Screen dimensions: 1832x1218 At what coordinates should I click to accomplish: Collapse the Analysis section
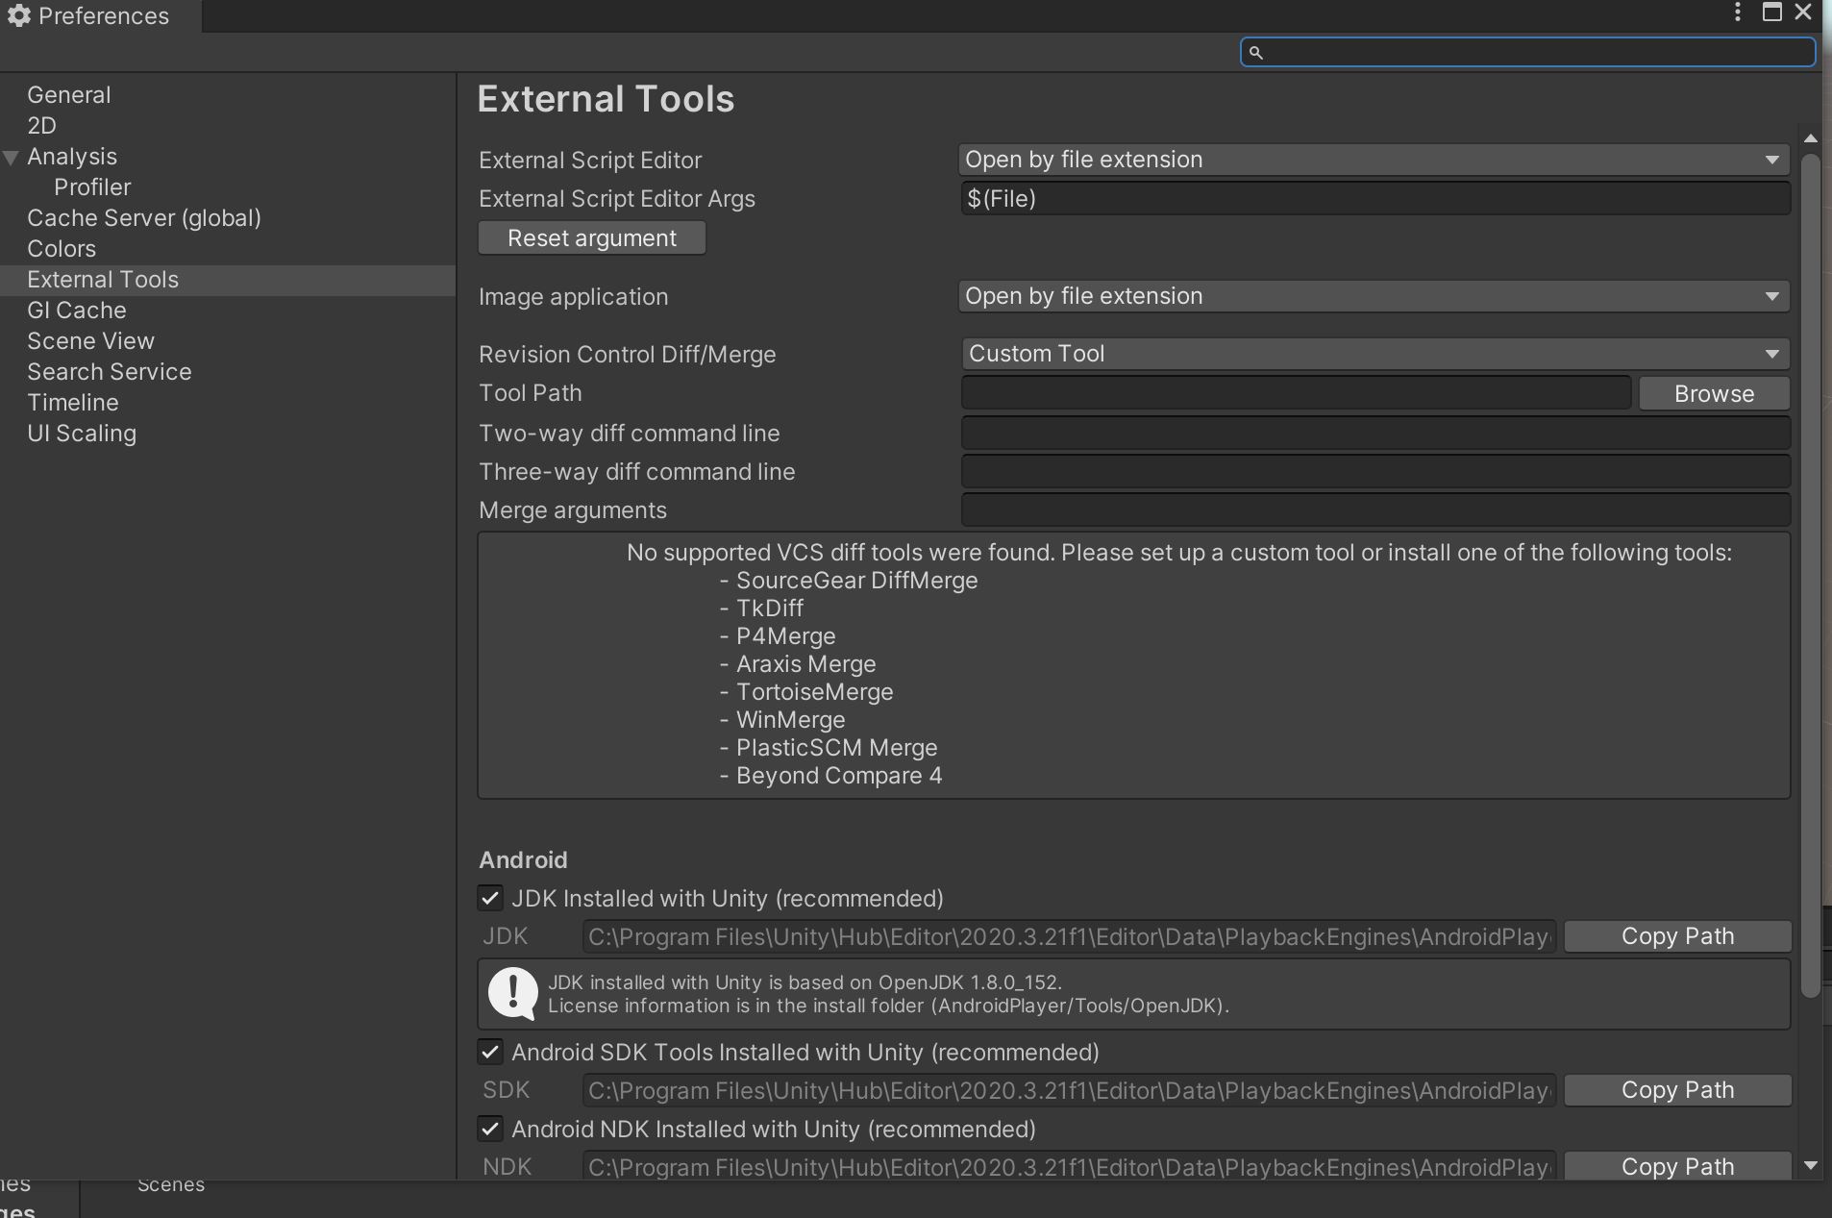coord(10,157)
